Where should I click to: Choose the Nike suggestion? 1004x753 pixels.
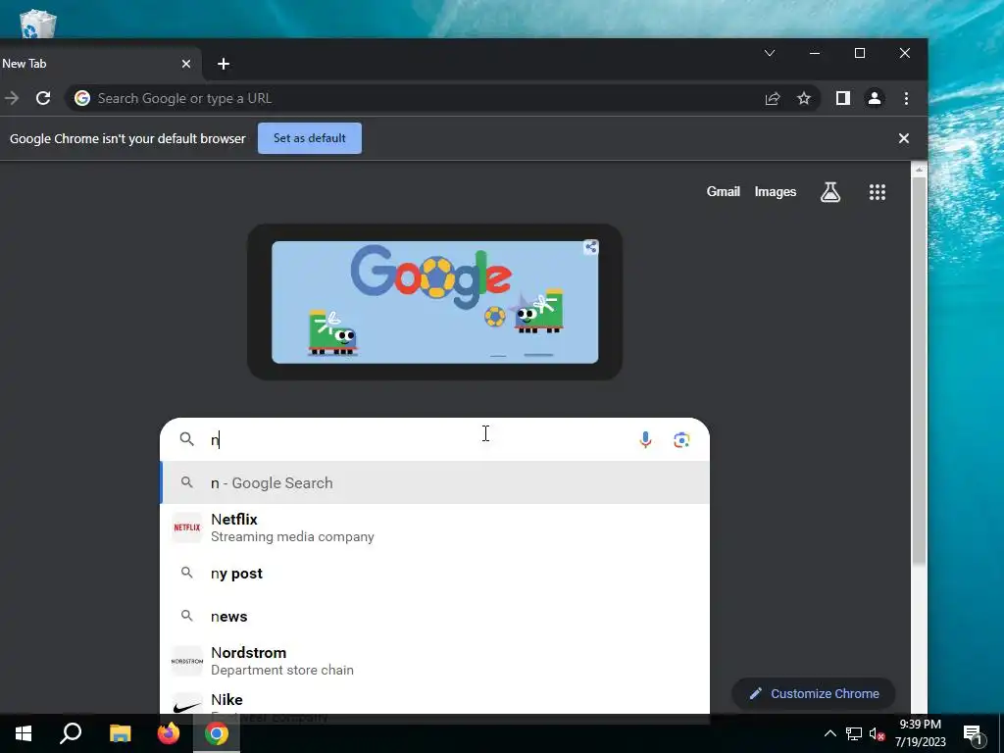pos(434,702)
